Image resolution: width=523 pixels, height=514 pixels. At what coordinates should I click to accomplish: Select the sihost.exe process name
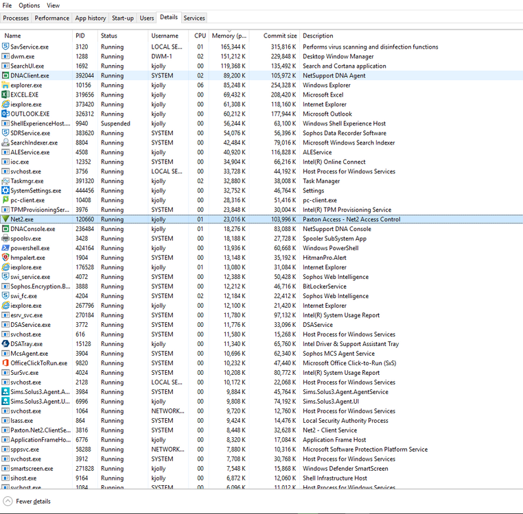point(23,478)
